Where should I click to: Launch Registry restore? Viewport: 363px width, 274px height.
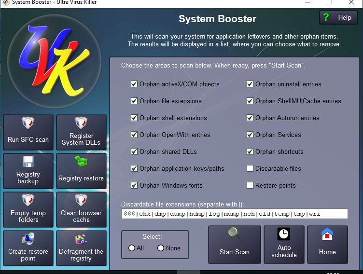pyautogui.click(x=81, y=171)
